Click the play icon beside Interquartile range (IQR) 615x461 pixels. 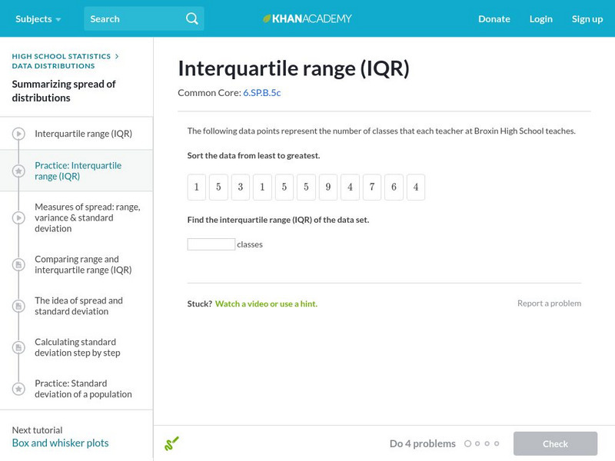[18, 134]
